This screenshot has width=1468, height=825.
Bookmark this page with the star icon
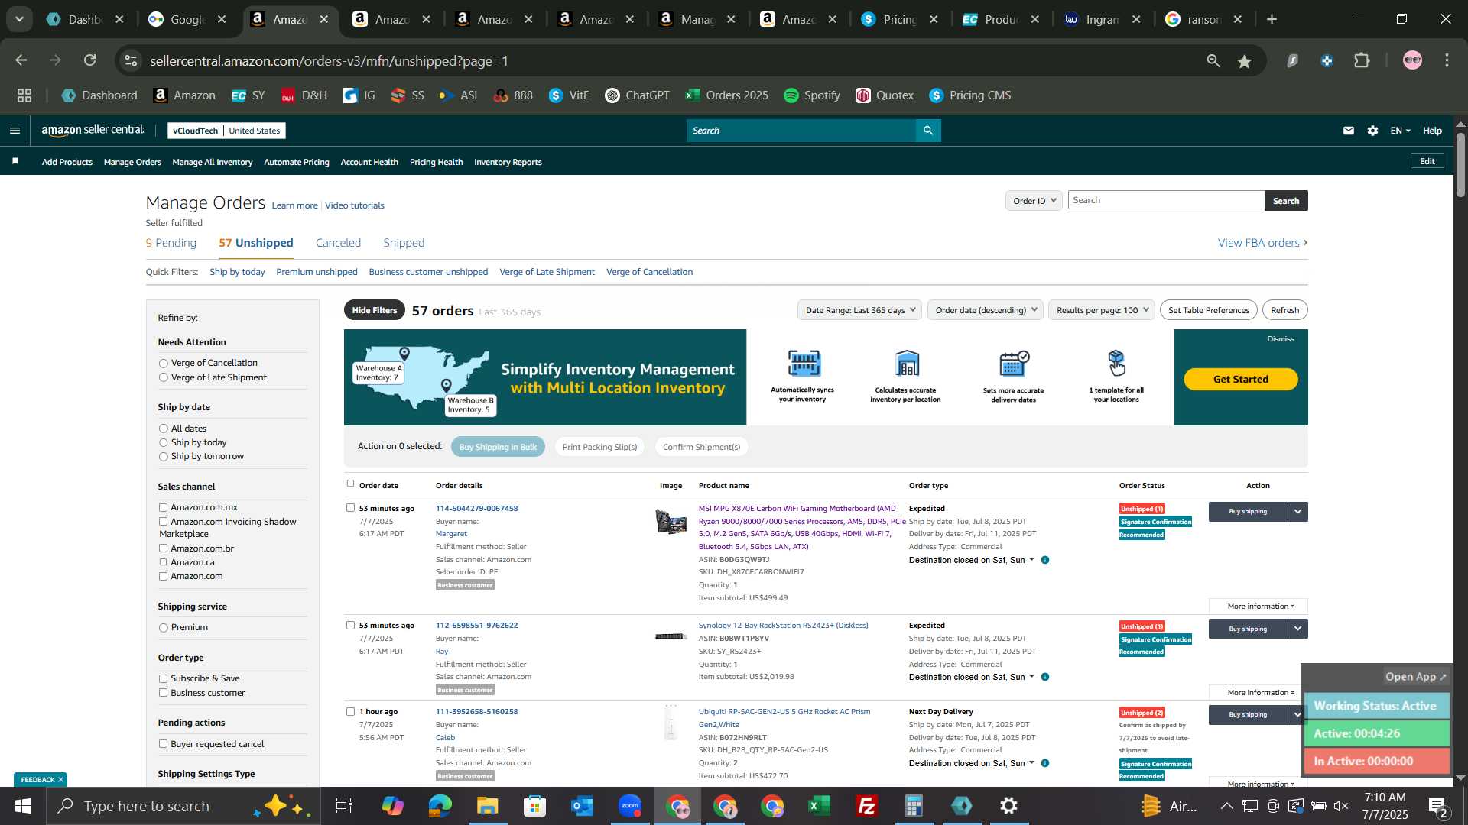pyautogui.click(x=1245, y=61)
